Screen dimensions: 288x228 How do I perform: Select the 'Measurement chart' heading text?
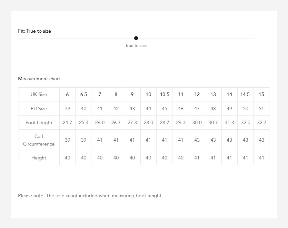pos(39,79)
